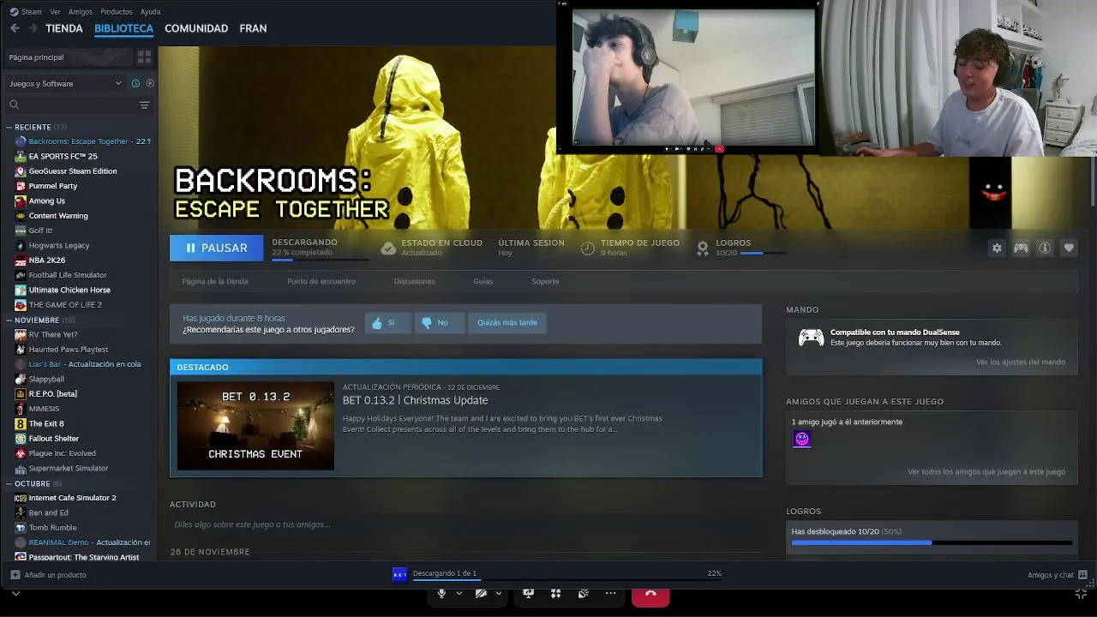Open the Soporte tab
1097x617 pixels.
coord(545,281)
